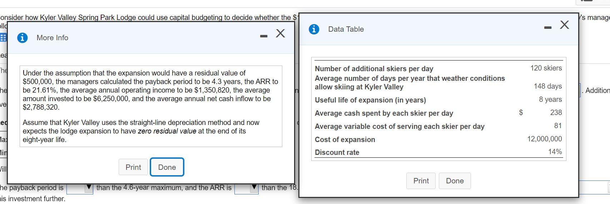Click the 238 cash spent value
Screen dimensions: 610x204
point(556,113)
